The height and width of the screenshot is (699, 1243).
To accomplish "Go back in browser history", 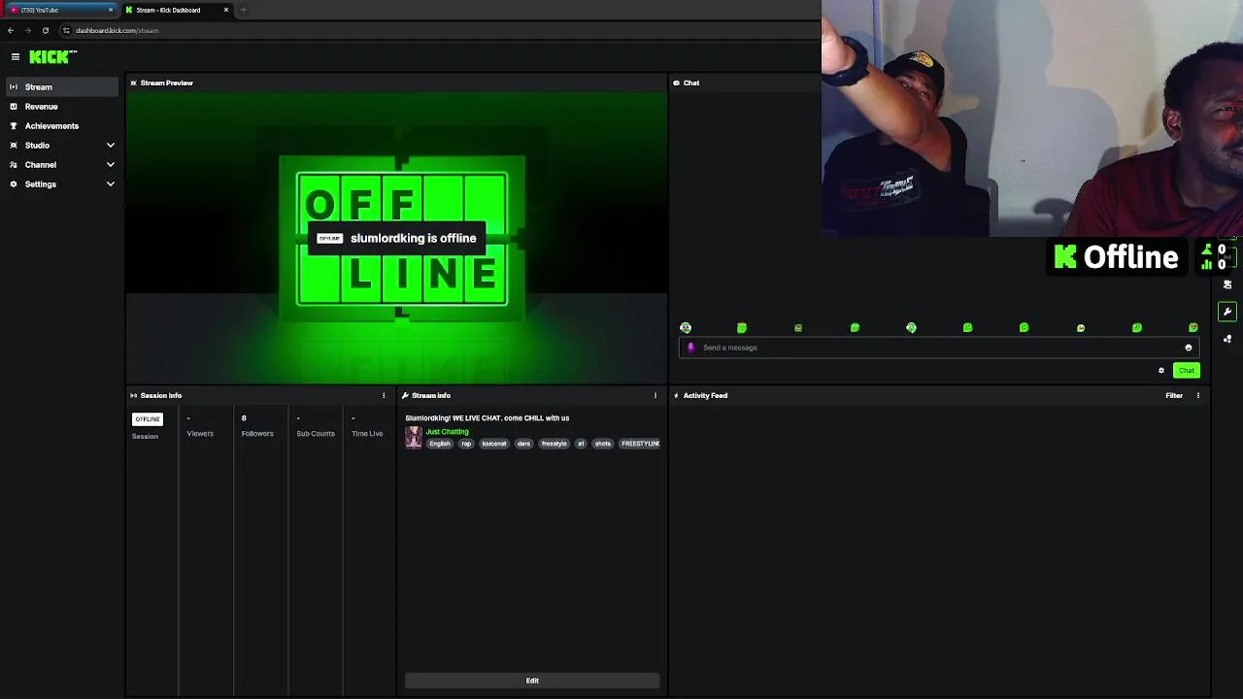I will click(x=11, y=30).
